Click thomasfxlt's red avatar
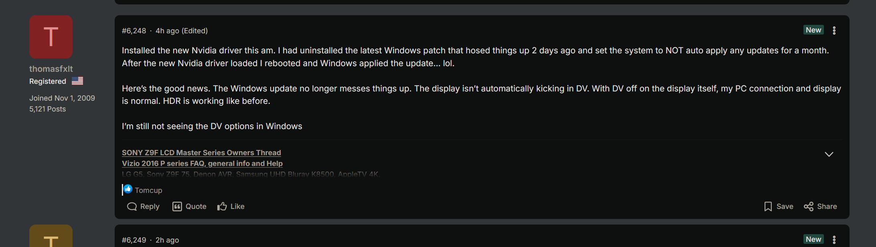Image resolution: width=876 pixels, height=247 pixels. tap(51, 36)
